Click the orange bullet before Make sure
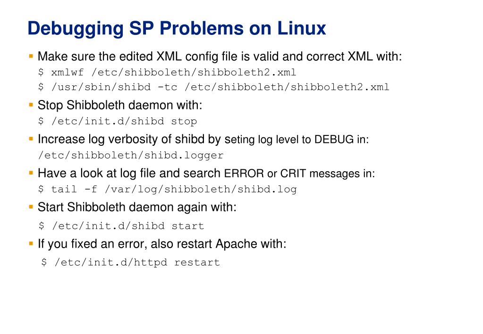The image size is (483, 334). [x=31, y=56]
